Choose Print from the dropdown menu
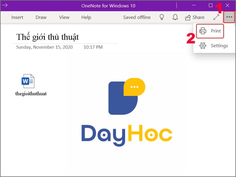Image resolution: width=236 pixels, height=177 pixels. (x=210, y=31)
